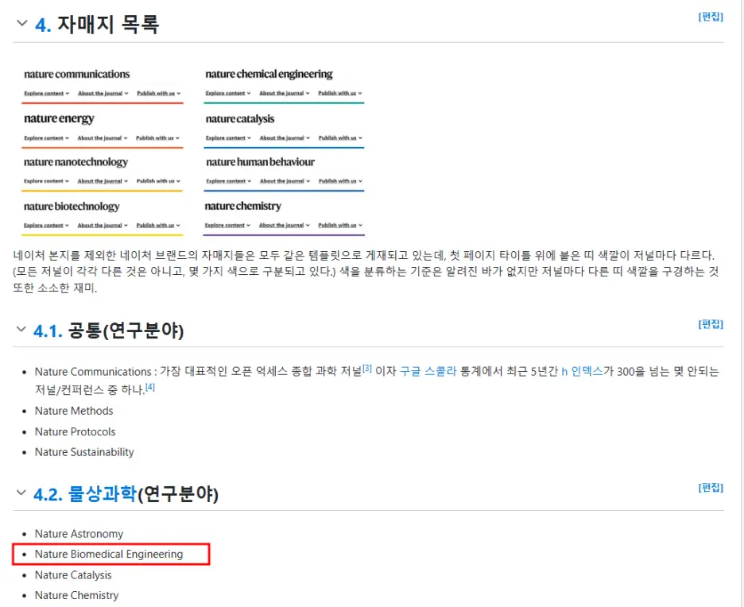Select the Nature Astronomy list item
The height and width of the screenshot is (607, 744).
[79, 533]
